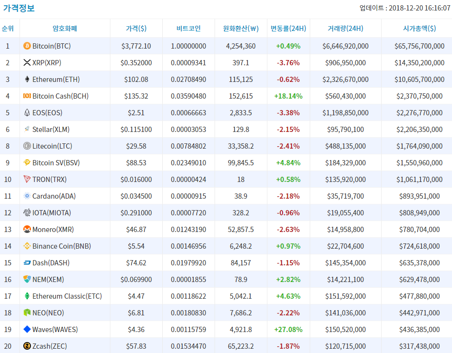The width and height of the screenshot is (452, 353).
Task: Sort by the 가격($) column header
Action: tap(136, 28)
